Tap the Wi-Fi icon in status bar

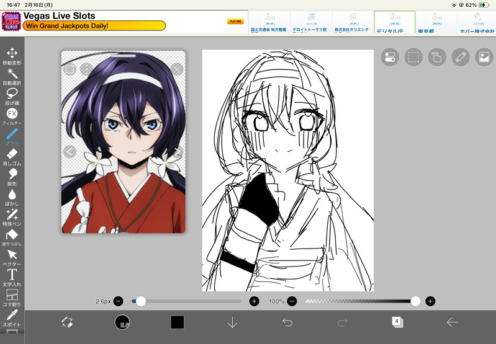point(454,5)
